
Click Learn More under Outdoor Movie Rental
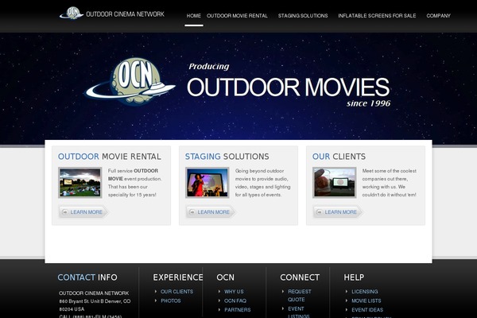(83, 212)
